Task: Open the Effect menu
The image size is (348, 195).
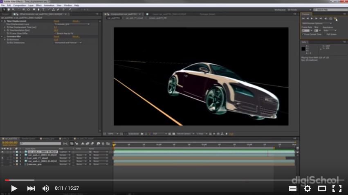Action: pyautogui.click(x=38, y=5)
